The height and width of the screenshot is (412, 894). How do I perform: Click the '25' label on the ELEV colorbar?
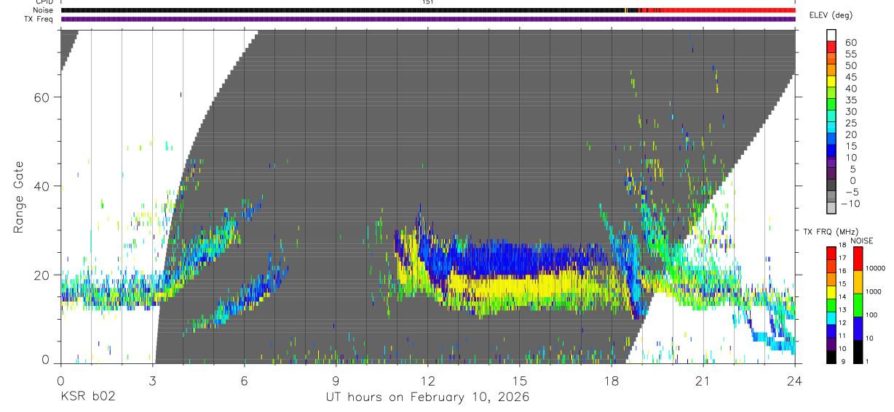[850, 124]
